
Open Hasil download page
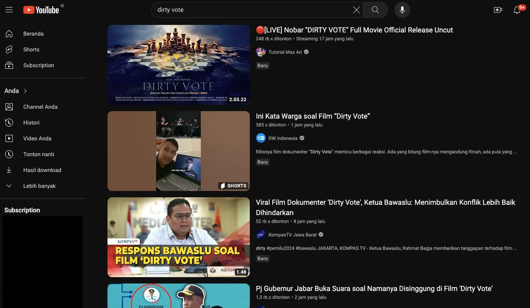coord(42,170)
